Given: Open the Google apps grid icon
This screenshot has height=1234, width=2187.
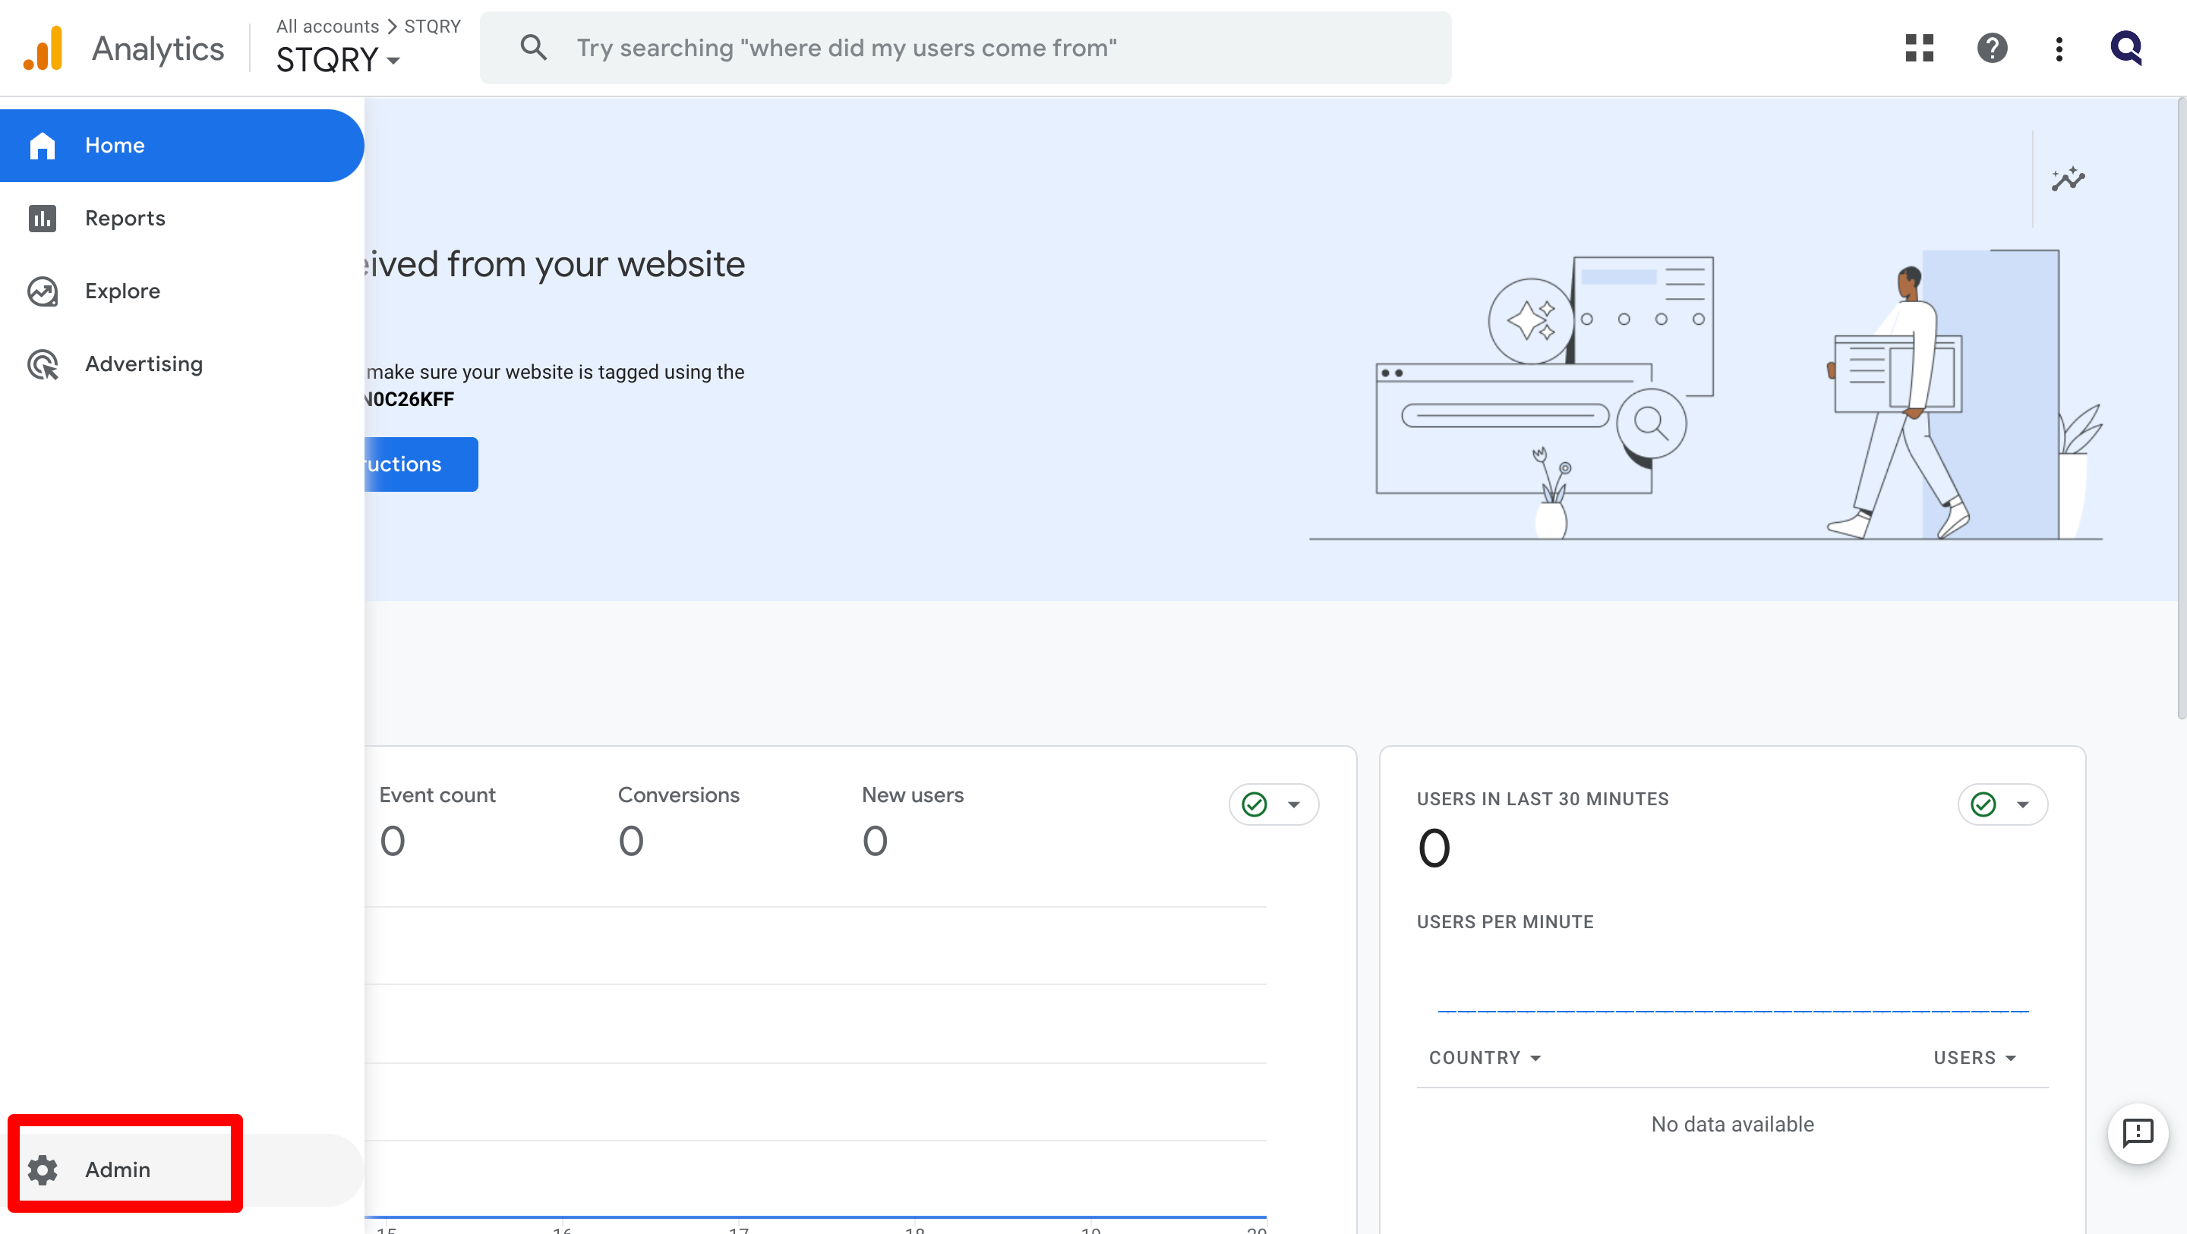Looking at the screenshot, I should coord(1919,49).
